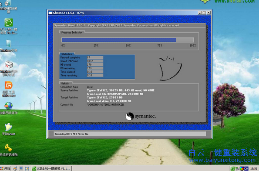This screenshot has width=259, height=171.
Task: Select the Windows安装 desktop icon
Action: coord(8,46)
